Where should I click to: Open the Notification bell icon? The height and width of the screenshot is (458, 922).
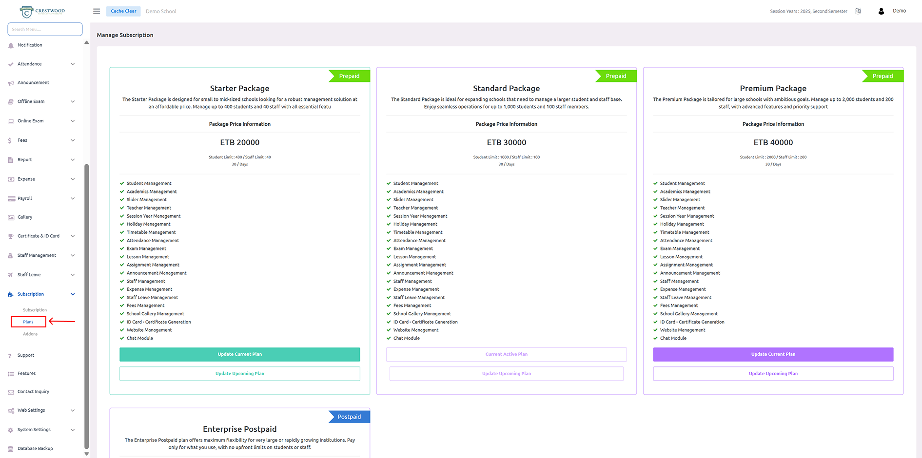click(11, 45)
